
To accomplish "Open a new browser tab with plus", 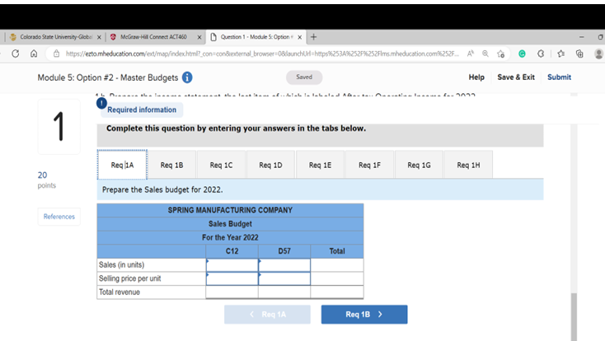I will (314, 37).
